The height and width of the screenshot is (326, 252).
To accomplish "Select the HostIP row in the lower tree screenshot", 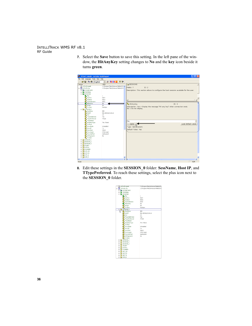I will (139, 213).
